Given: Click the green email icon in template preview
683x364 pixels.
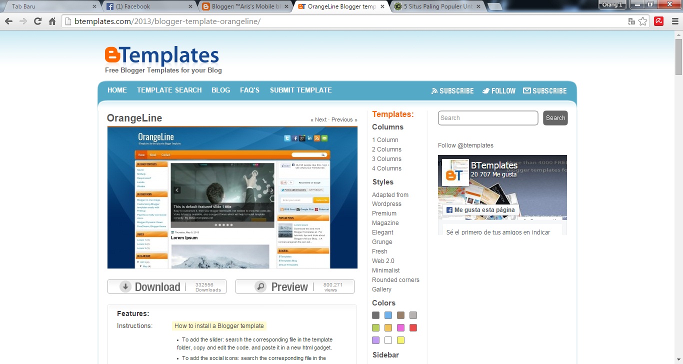Looking at the screenshot, I should [324, 138].
